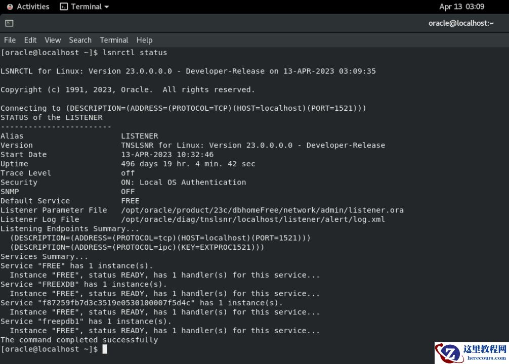The width and height of the screenshot is (509, 364).
Task: Click the Default Service value FREE
Action: pos(130,201)
